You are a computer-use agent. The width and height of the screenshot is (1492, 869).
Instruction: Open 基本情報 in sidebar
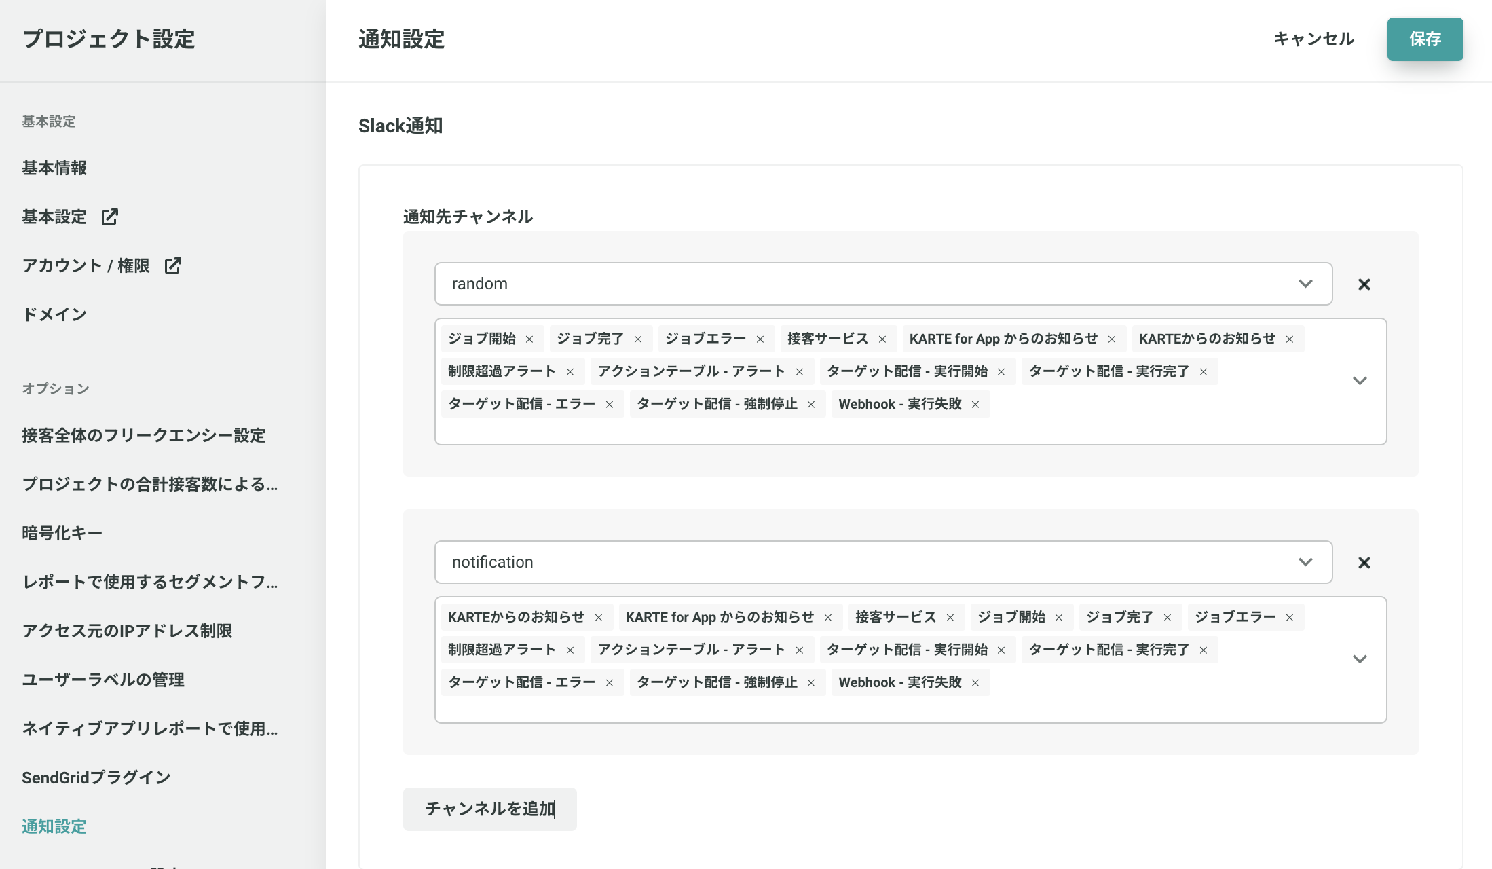54,168
